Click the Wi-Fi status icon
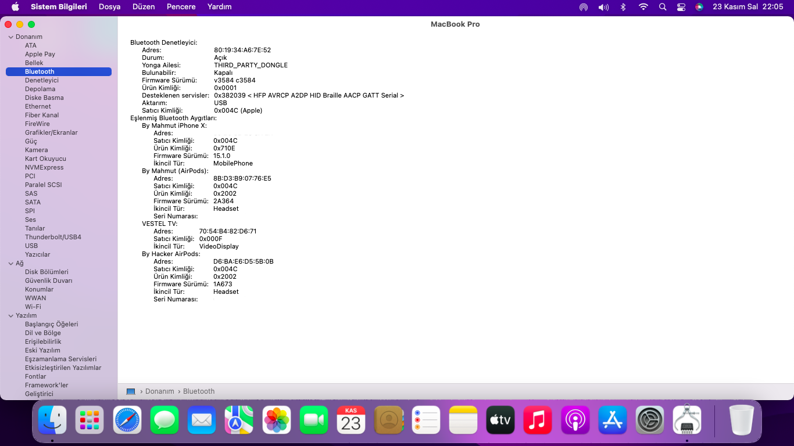The image size is (794, 446). point(643,7)
